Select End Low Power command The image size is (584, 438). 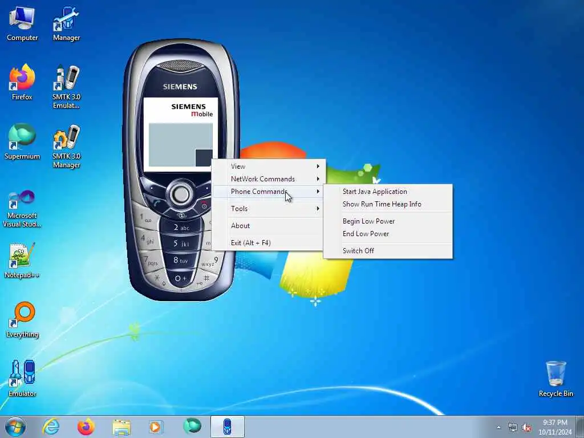click(x=388, y=234)
